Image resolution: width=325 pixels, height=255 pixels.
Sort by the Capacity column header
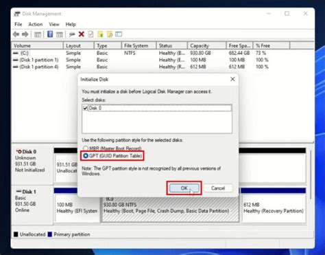pyautogui.click(x=206, y=45)
